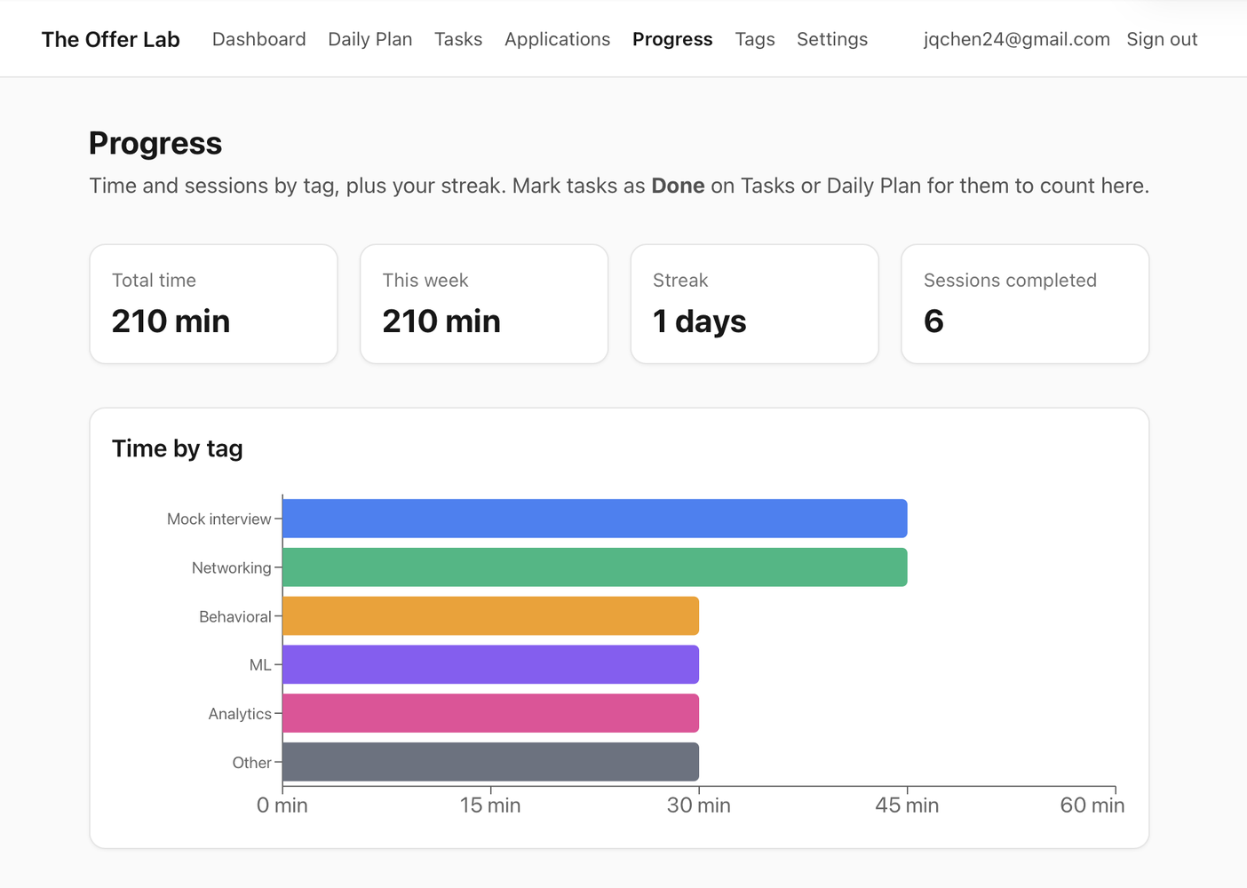
Task: Click the 45 min axis tick
Action: [907, 805]
